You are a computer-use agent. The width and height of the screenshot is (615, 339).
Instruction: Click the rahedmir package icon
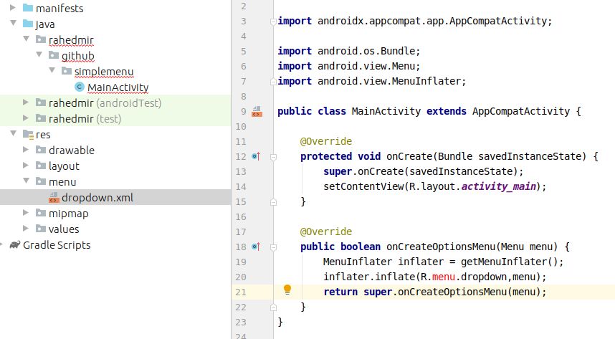point(41,39)
